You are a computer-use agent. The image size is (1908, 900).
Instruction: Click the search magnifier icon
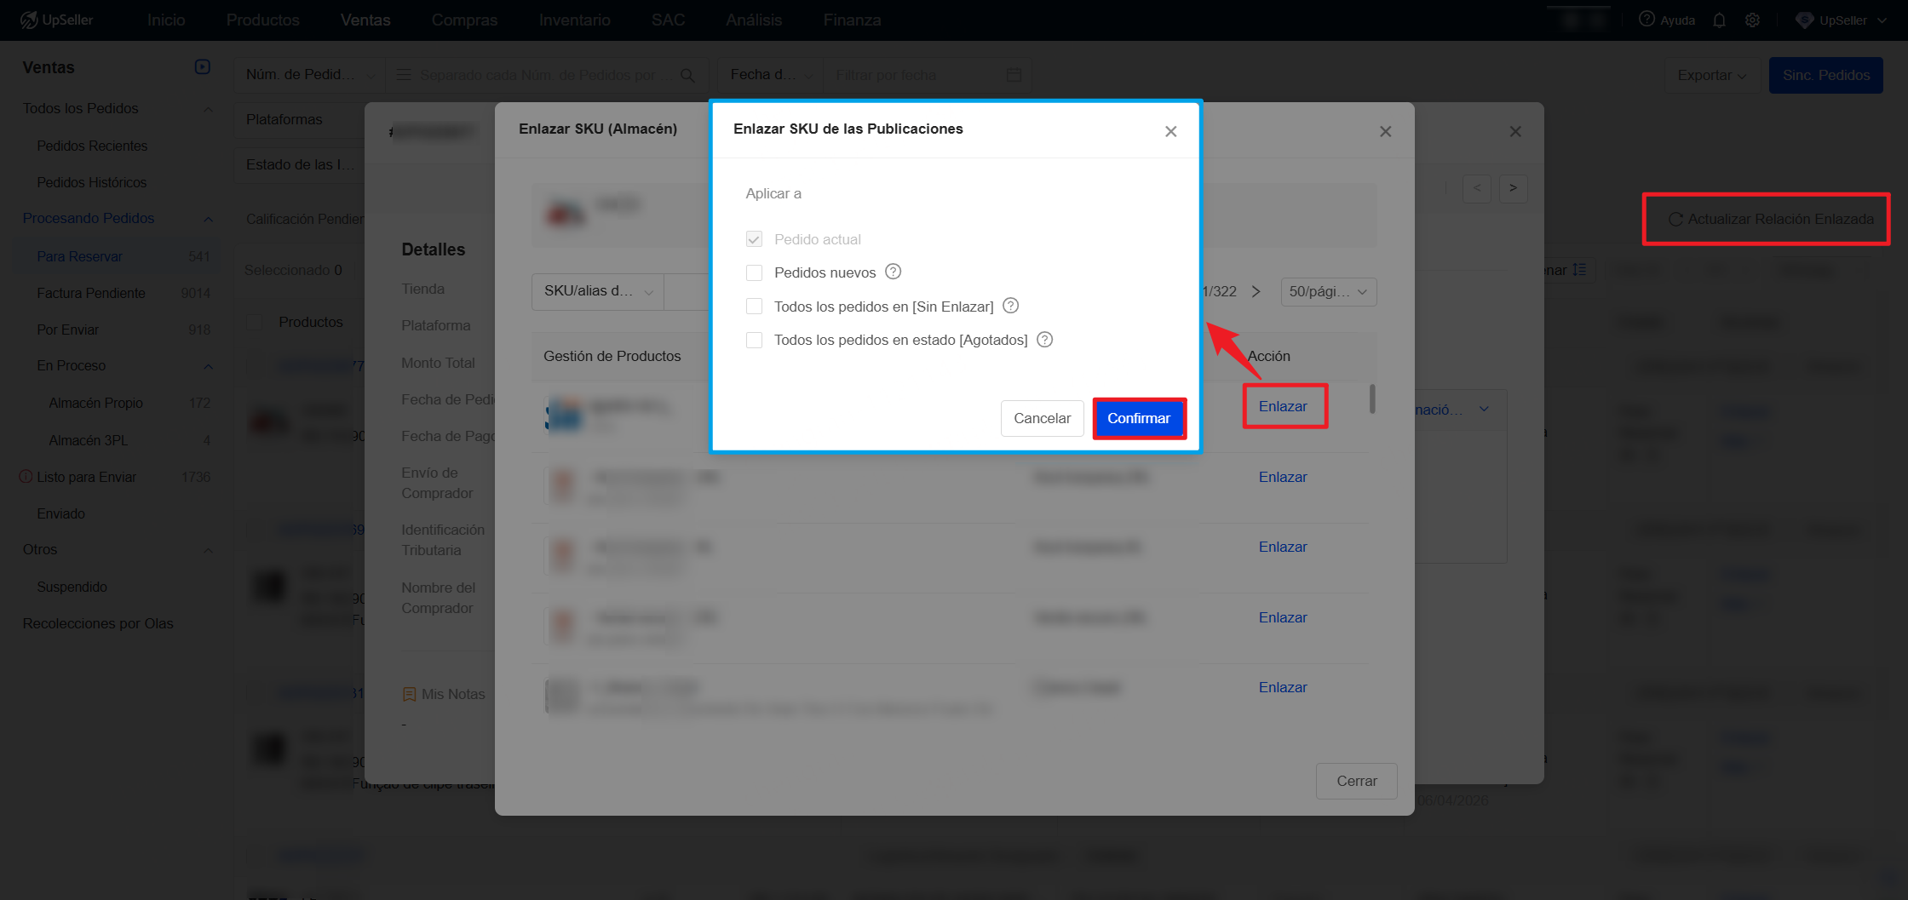click(x=687, y=76)
